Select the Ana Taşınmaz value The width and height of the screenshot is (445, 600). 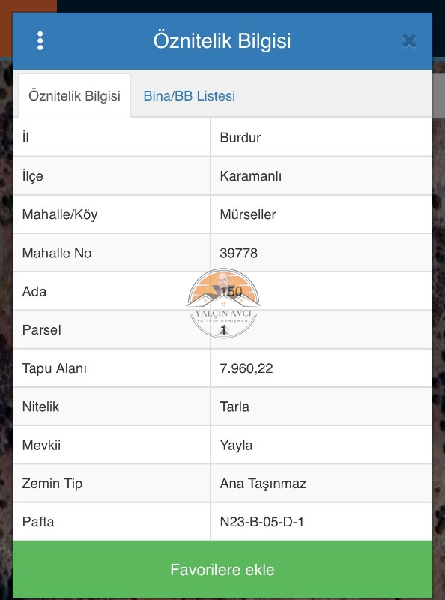263,484
